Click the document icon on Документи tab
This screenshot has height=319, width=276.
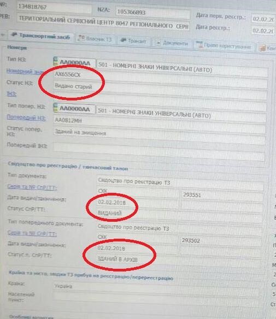click(158, 43)
